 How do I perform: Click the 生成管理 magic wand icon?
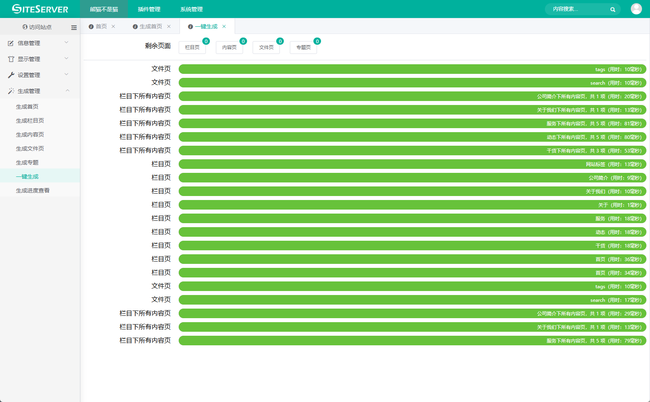tap(11, 91)
